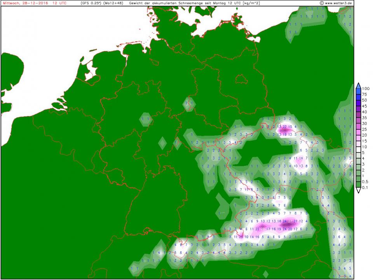This screenshot has height=280, width=373.
Task: Select the white legend swatch between 5 and 10
Action: tap(358, 150)
